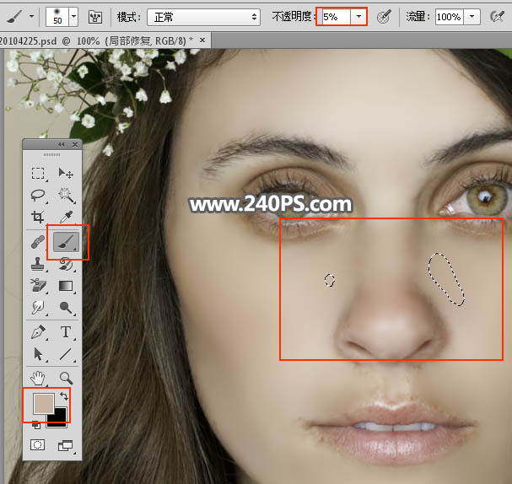Expand the opacity slider dropdown arrow

[x=359, y=17]
